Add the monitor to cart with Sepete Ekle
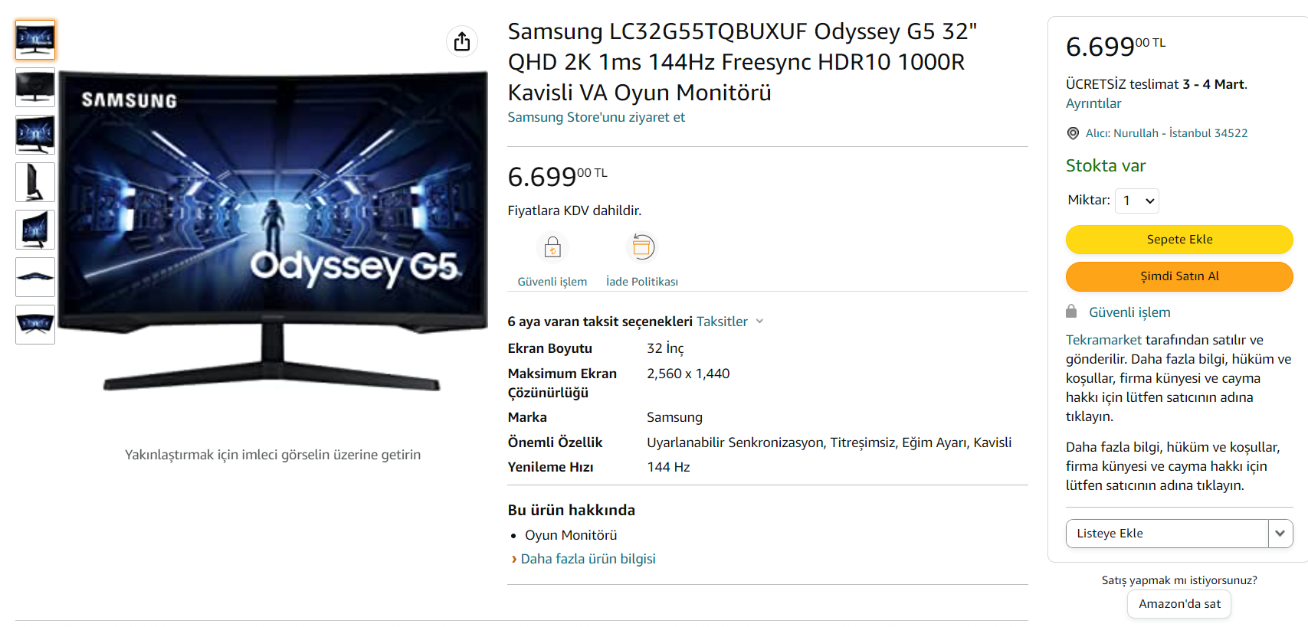1308x627 pixels. click(x=1179, y=240)
